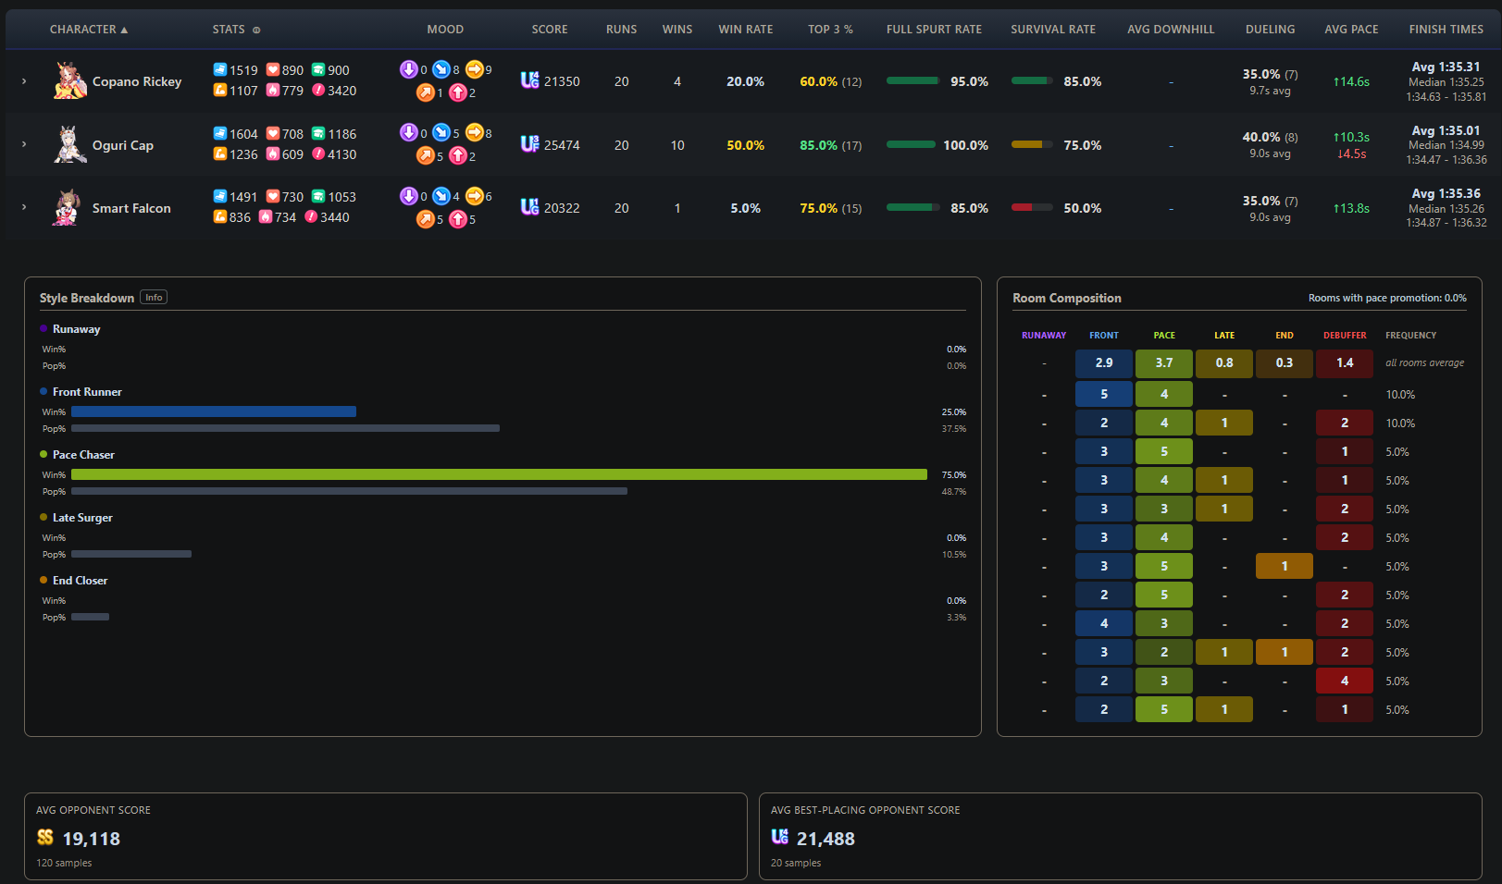Screen dimensions: 1502x884
Task: Expand the Copano Rickey row
Action: point(24,81)
